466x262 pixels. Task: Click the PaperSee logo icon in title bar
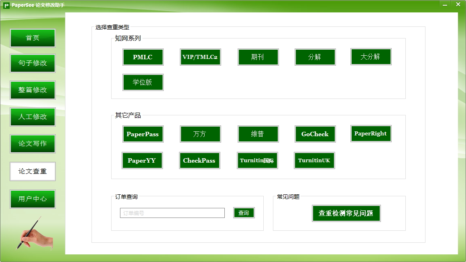(x=6, y=5)
